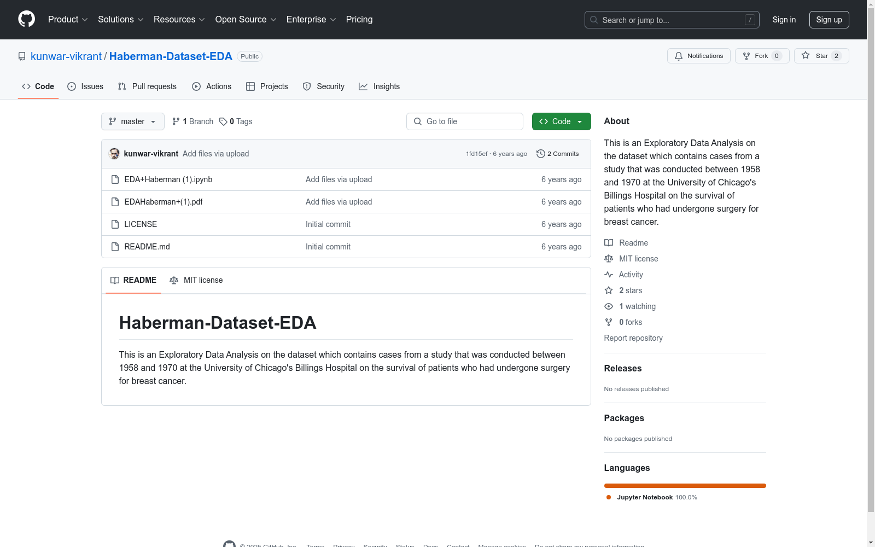Switch to the Pull requests tab
Screen dimensions: 875x547
click(147, 86)
